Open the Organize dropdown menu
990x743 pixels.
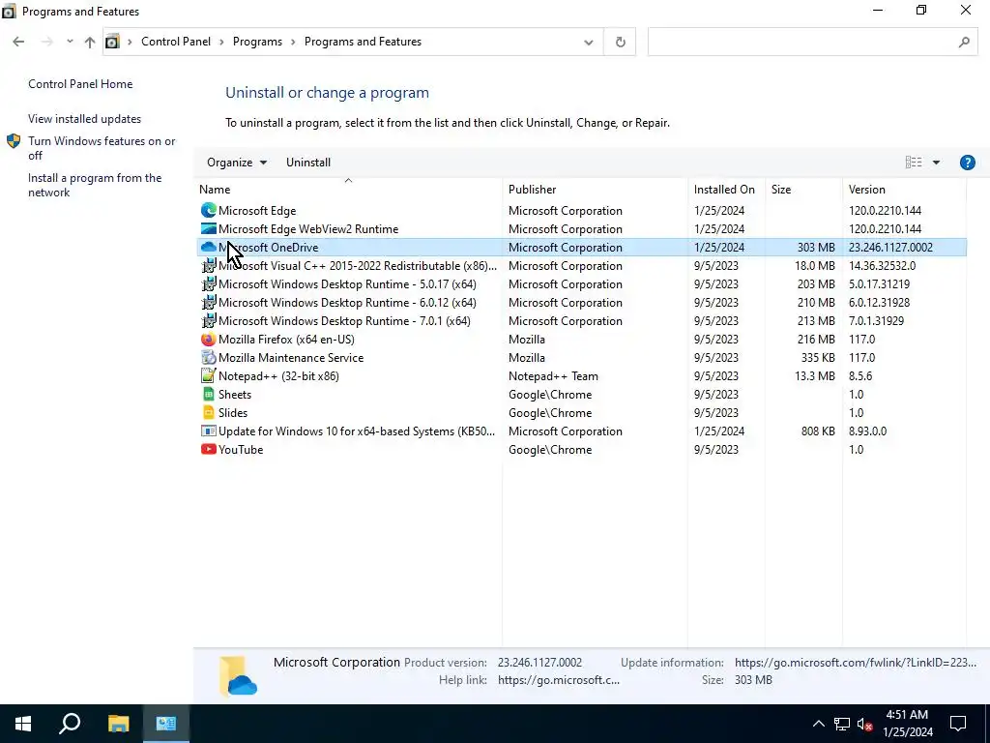click(x=237, y=163)
